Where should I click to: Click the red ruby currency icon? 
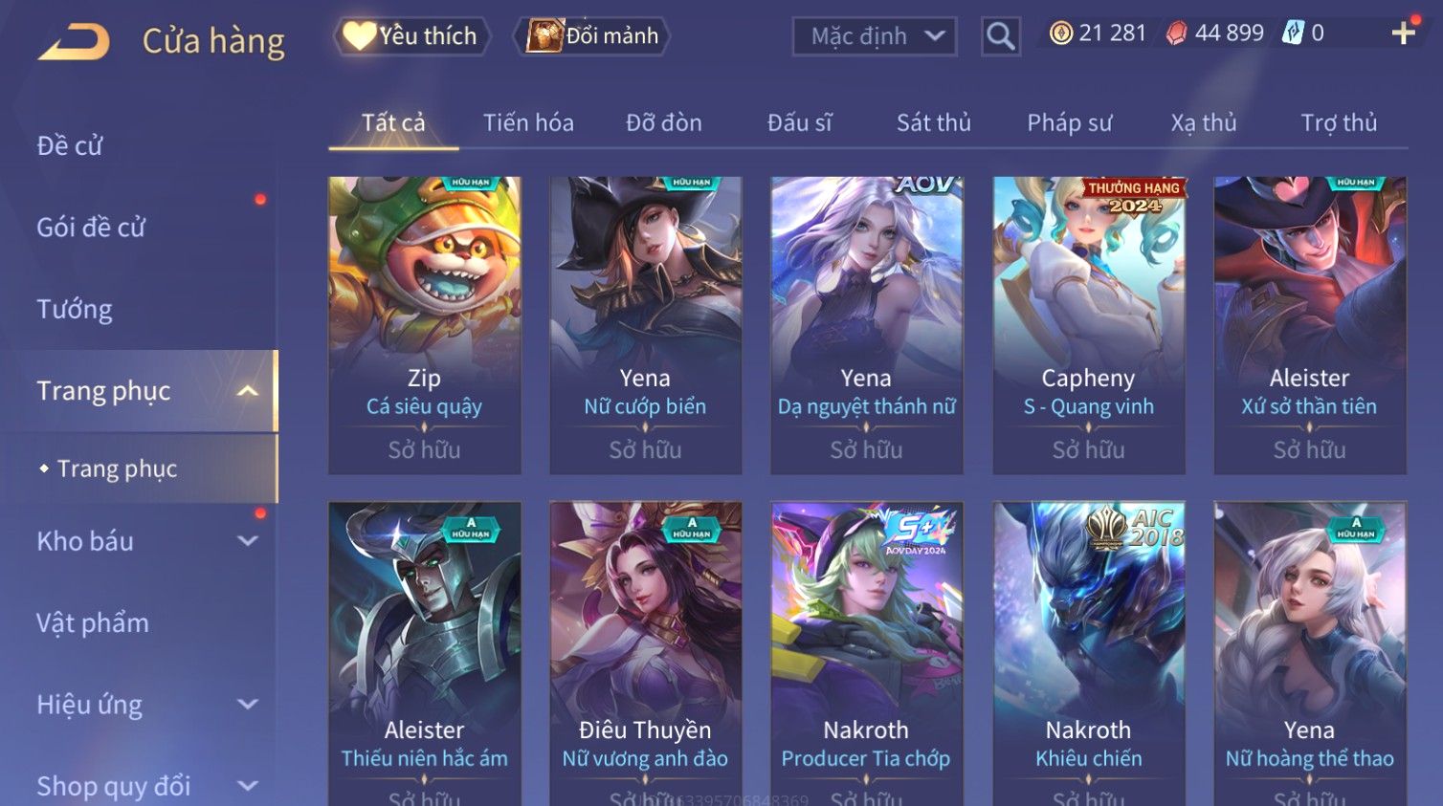point(1176,33)
